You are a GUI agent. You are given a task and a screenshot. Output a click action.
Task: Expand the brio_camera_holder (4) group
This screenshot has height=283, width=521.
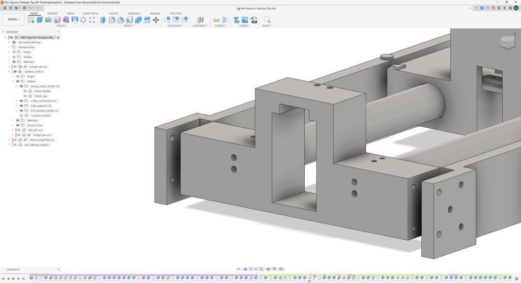16,111
